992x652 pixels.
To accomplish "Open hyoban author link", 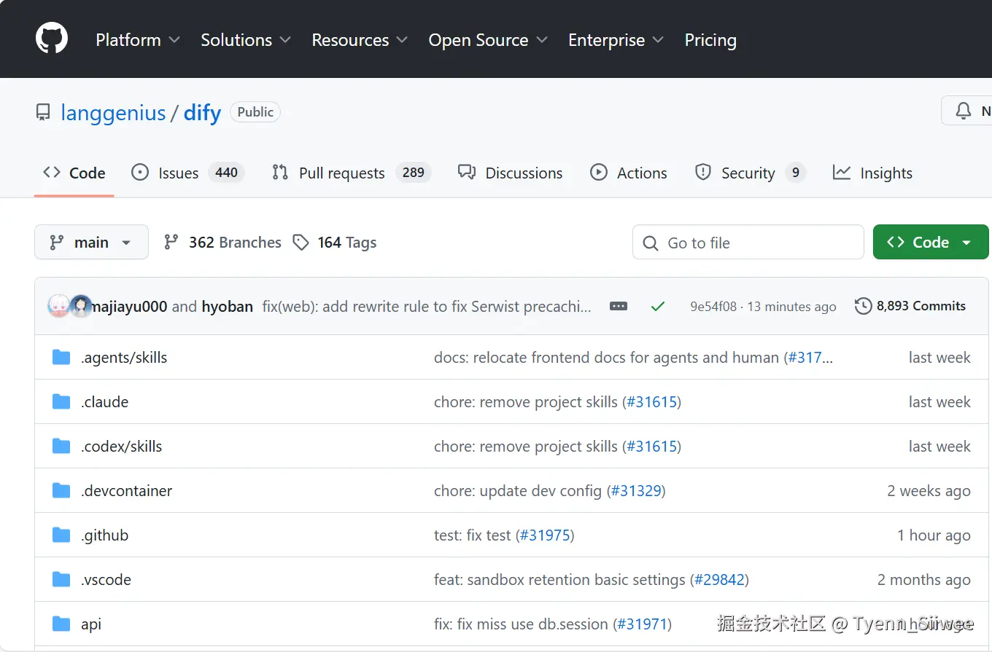I will point(228,307).
